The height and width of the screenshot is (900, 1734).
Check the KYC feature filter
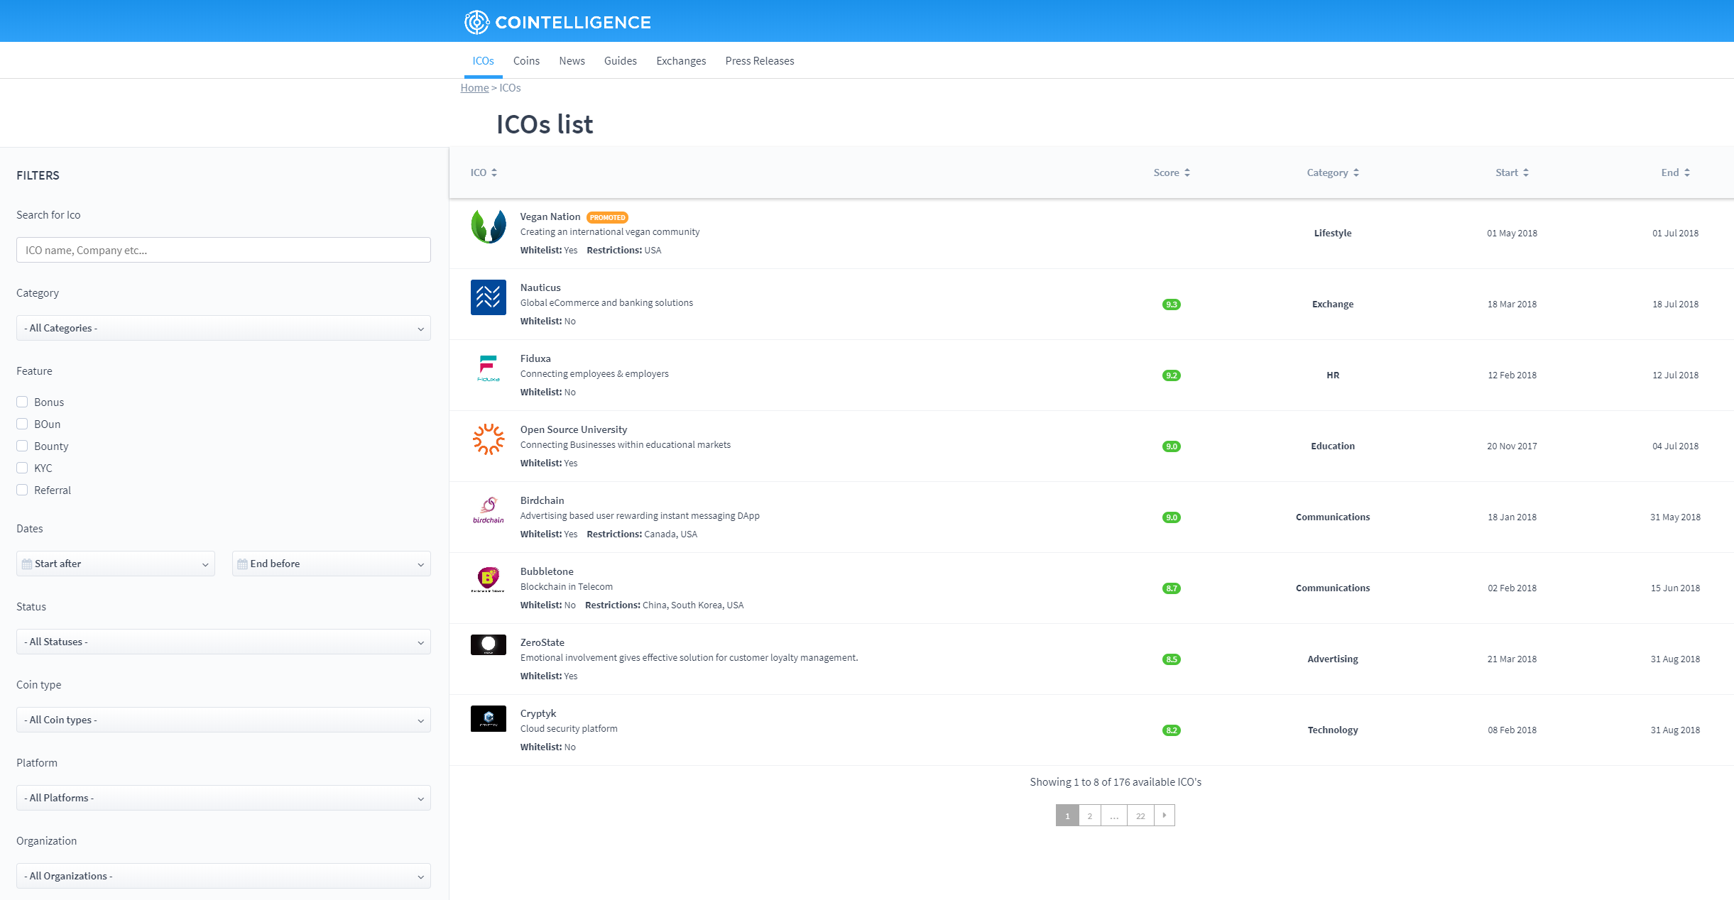tap(22, 468)
